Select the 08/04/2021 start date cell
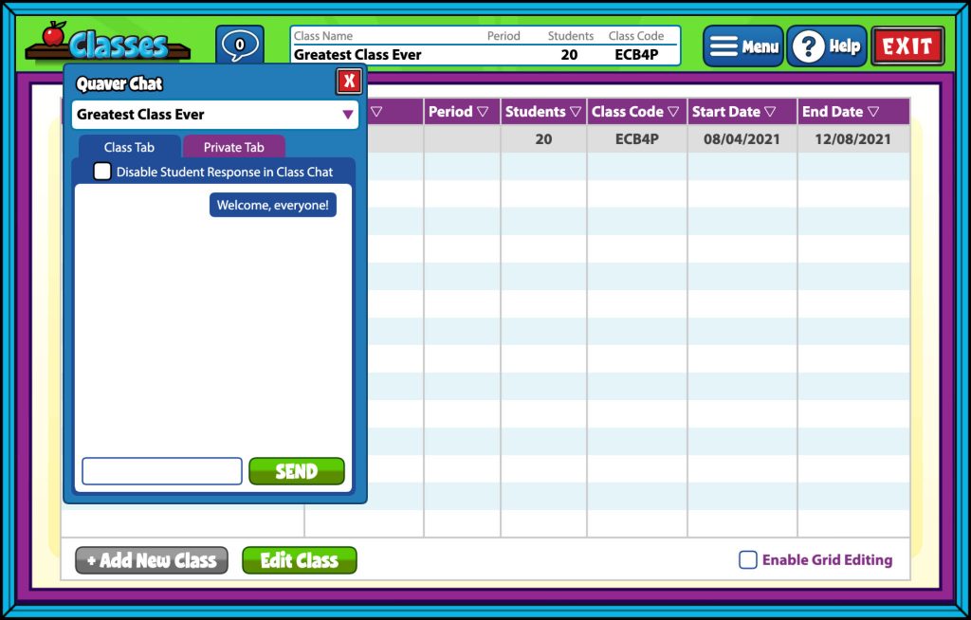 (742, 138)
